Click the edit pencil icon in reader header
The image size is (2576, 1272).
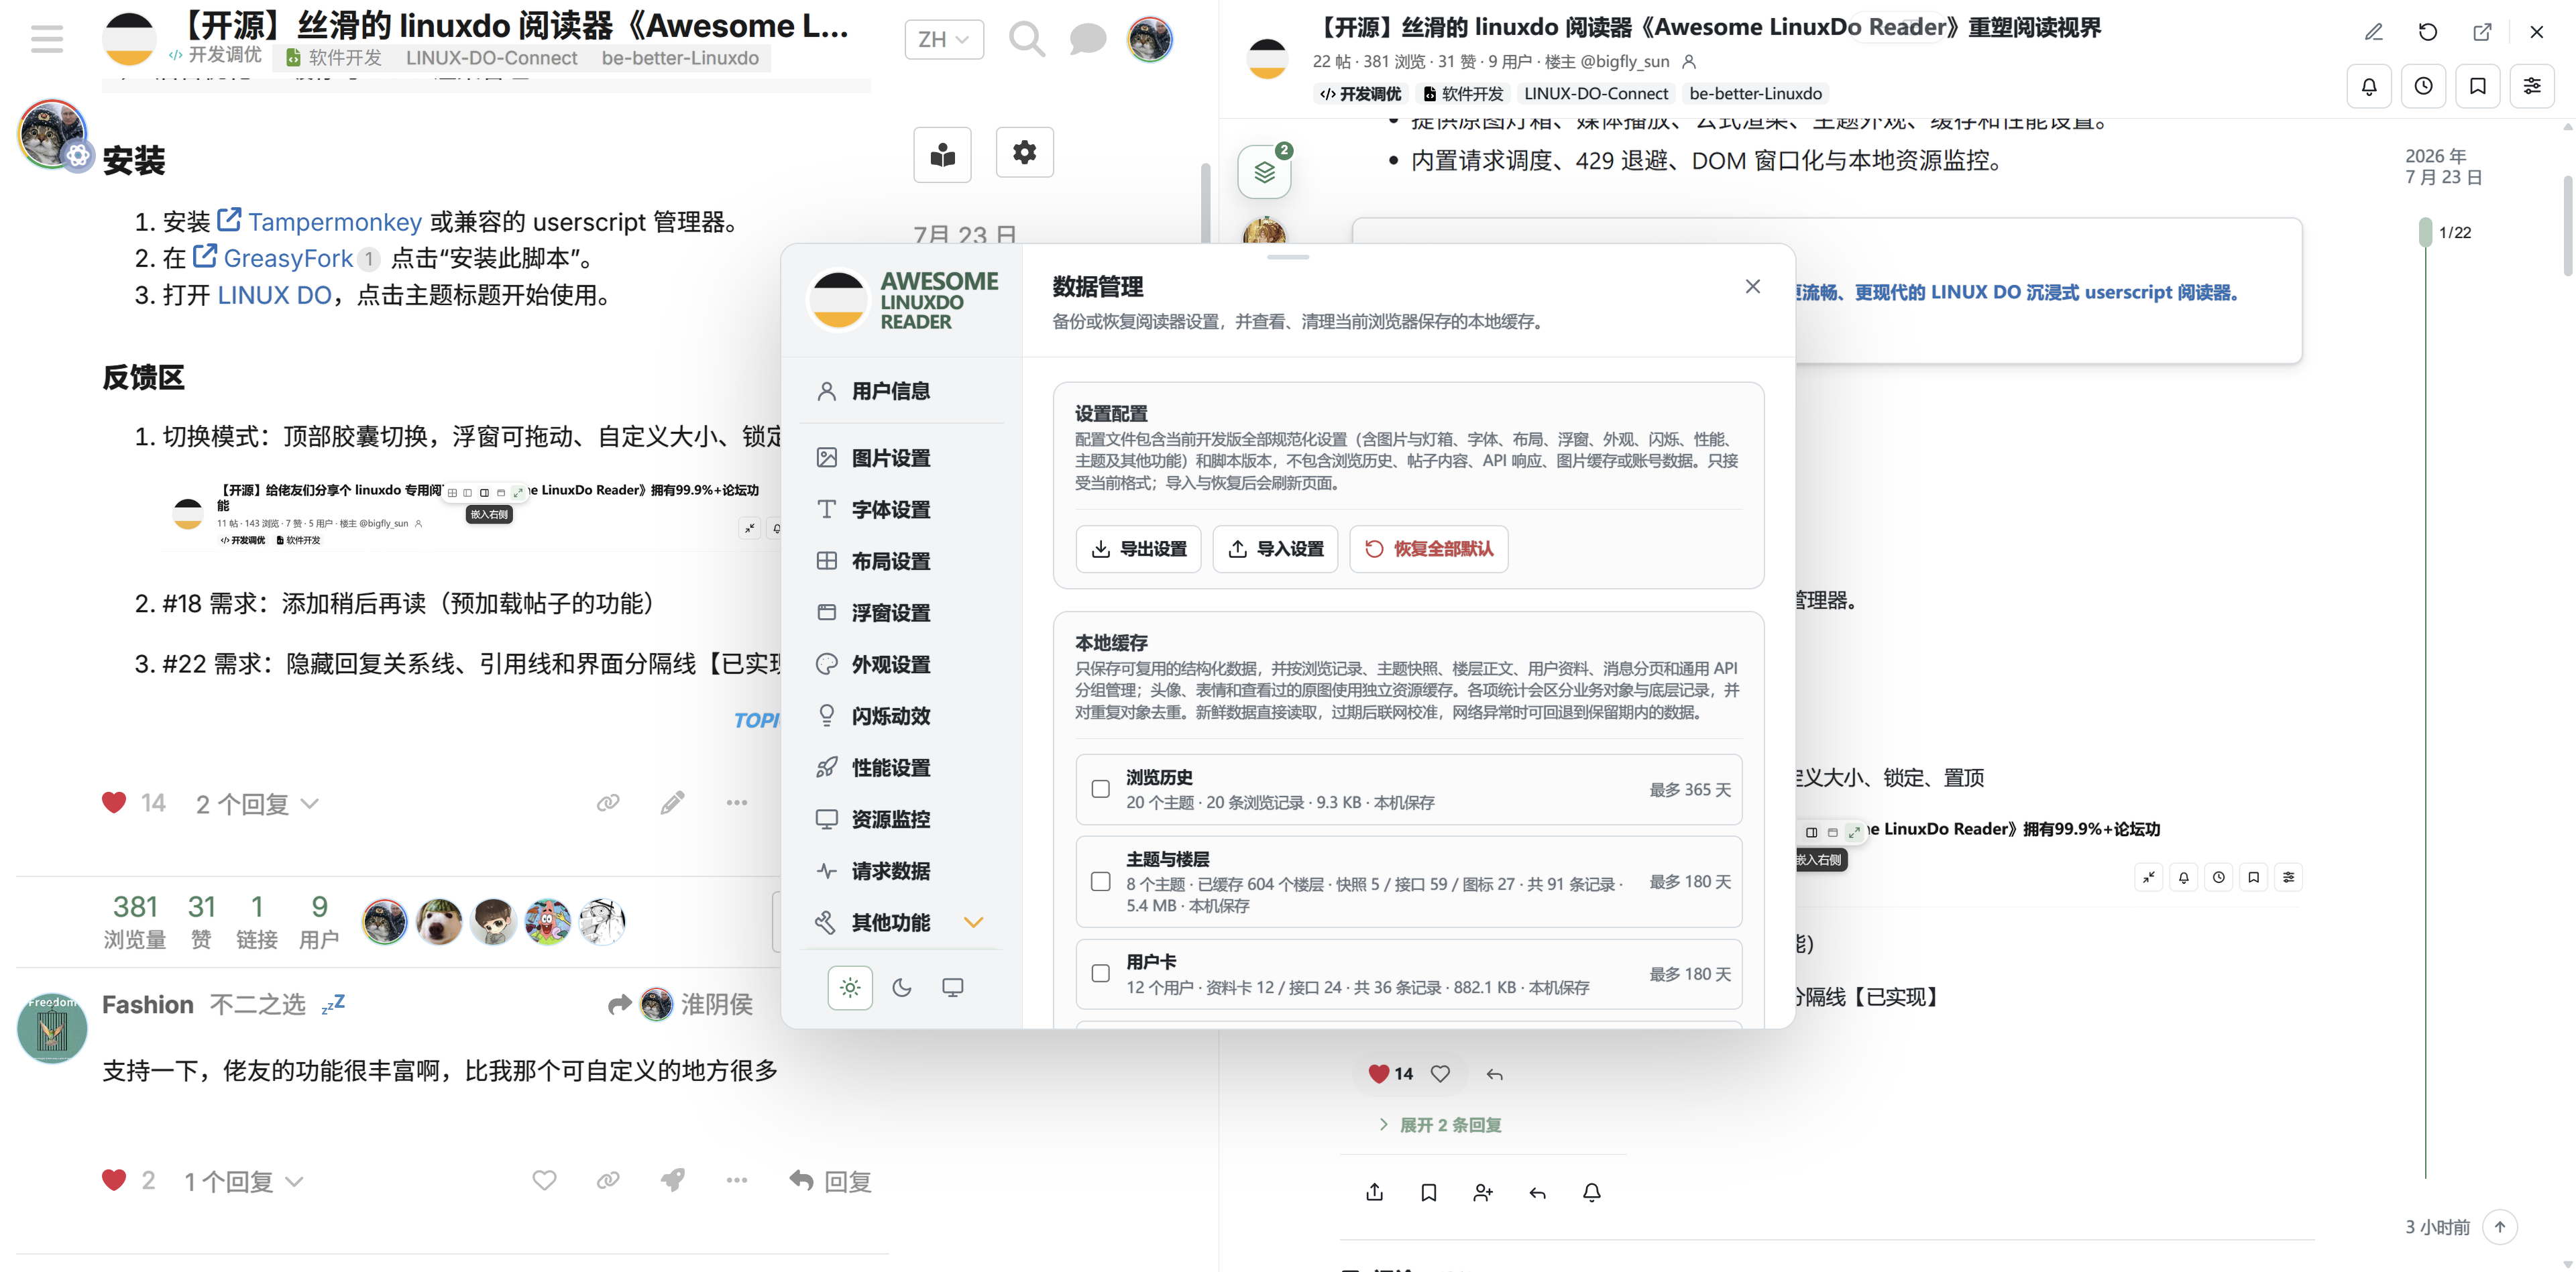click(x=2374, y=32)
